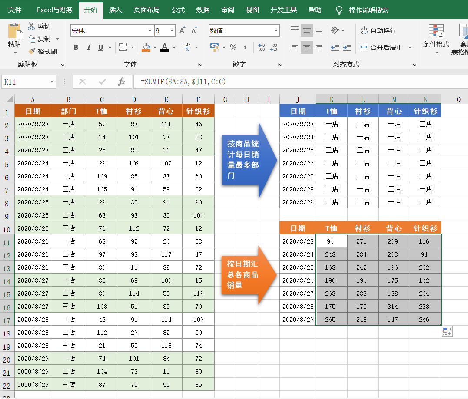The height and width of the screenshot is (399, 468).
Task: Open the Clipboard group dialog launcher
Action: (61, 65)
